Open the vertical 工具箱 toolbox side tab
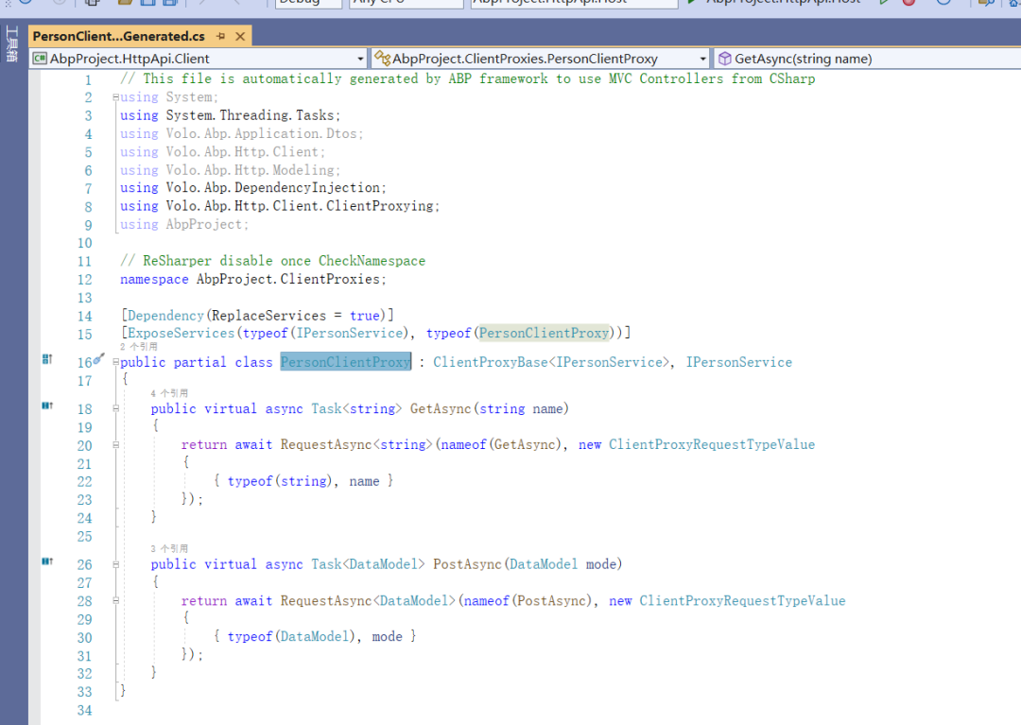The height and width of the screenshot is (725, 1021). click(11, 43)
